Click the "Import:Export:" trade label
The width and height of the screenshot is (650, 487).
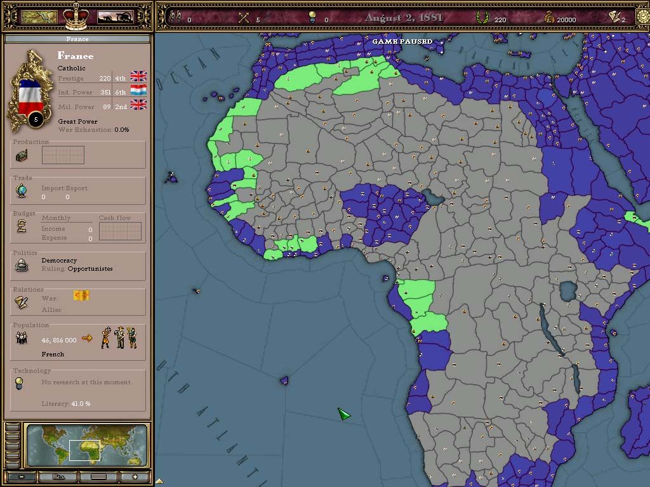pos(65,188)
